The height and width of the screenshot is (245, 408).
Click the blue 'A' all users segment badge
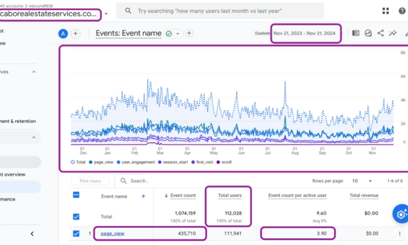click(63, 34)
